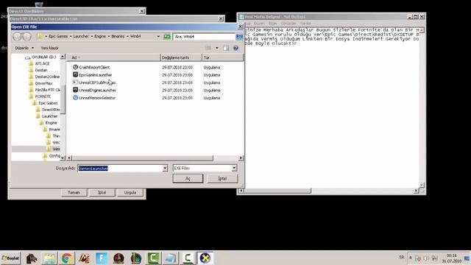This screenshot has height=265, width=471.
Task: Click the folder tree scroll down arrow
Action: pyautogui.click(x=63, y=158)
